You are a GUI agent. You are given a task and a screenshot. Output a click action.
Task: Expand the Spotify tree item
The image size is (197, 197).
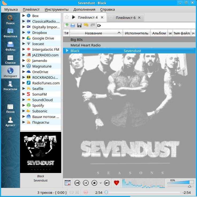24,105
